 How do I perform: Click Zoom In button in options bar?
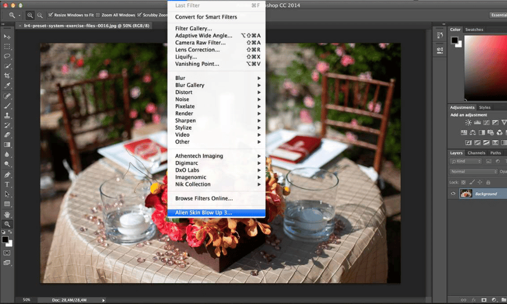[x=30, y=15]
